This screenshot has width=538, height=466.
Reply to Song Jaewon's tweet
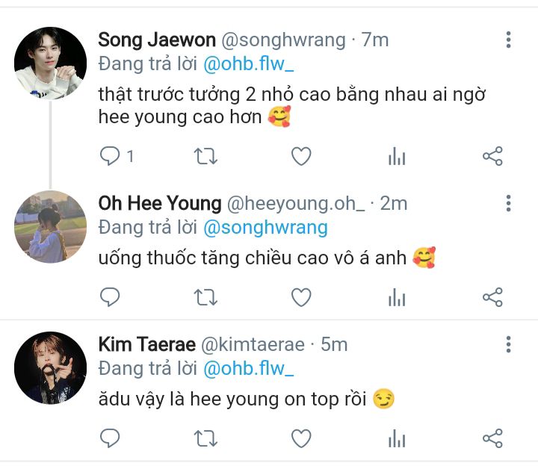(x=111, y=156)
